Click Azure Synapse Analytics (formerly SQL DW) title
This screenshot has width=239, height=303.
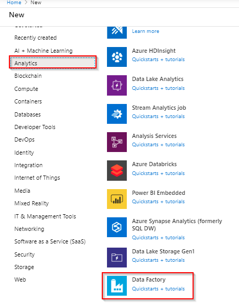click(x=177, y=225)
